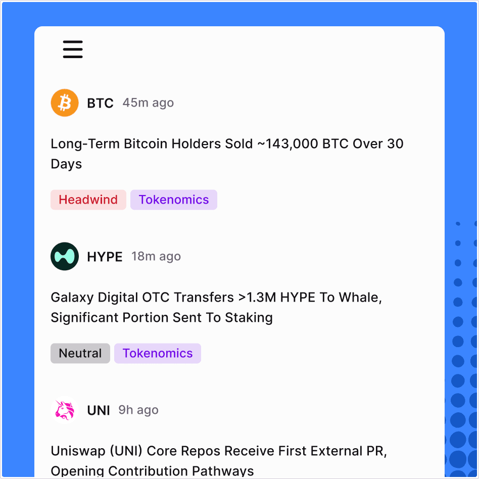
Task: Filter by the gray Neutral tag
Action: 80,354
